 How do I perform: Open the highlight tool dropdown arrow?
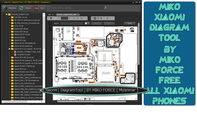tap(98, 18)
